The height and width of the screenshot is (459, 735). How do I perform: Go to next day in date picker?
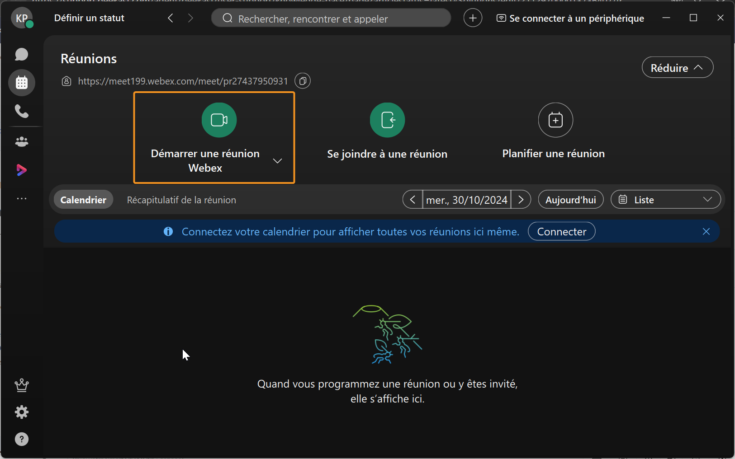(x=521, y=200)
